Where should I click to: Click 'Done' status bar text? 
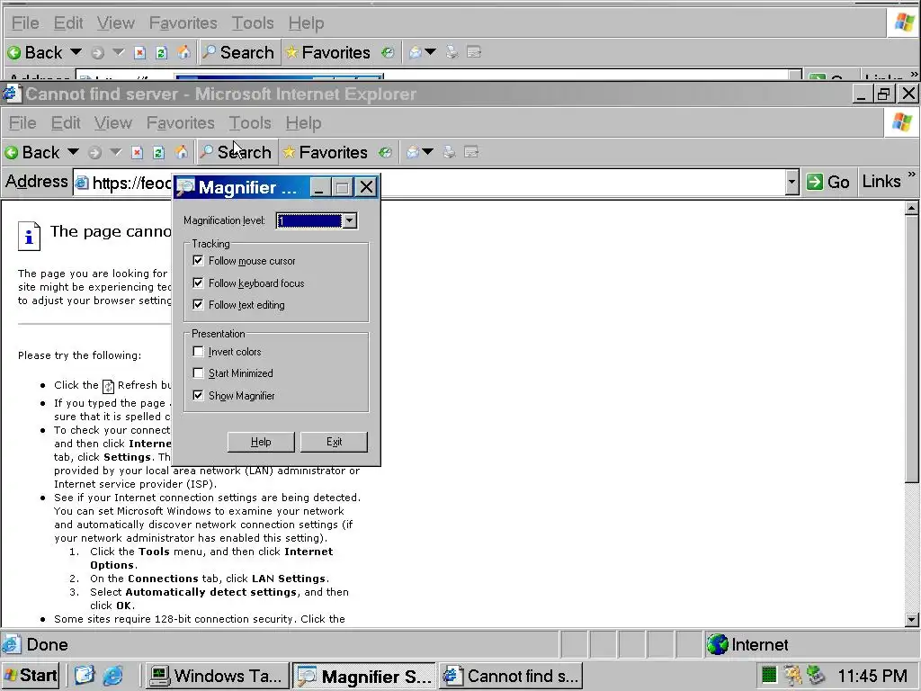point(47,644)
